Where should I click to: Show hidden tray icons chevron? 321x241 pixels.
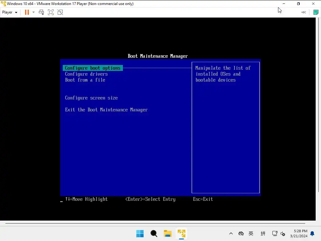(231, 233)
